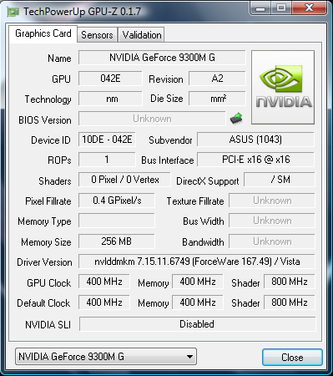Open the Validation tab
Viewport: 333px width, 376px height.
coord(142,35)
